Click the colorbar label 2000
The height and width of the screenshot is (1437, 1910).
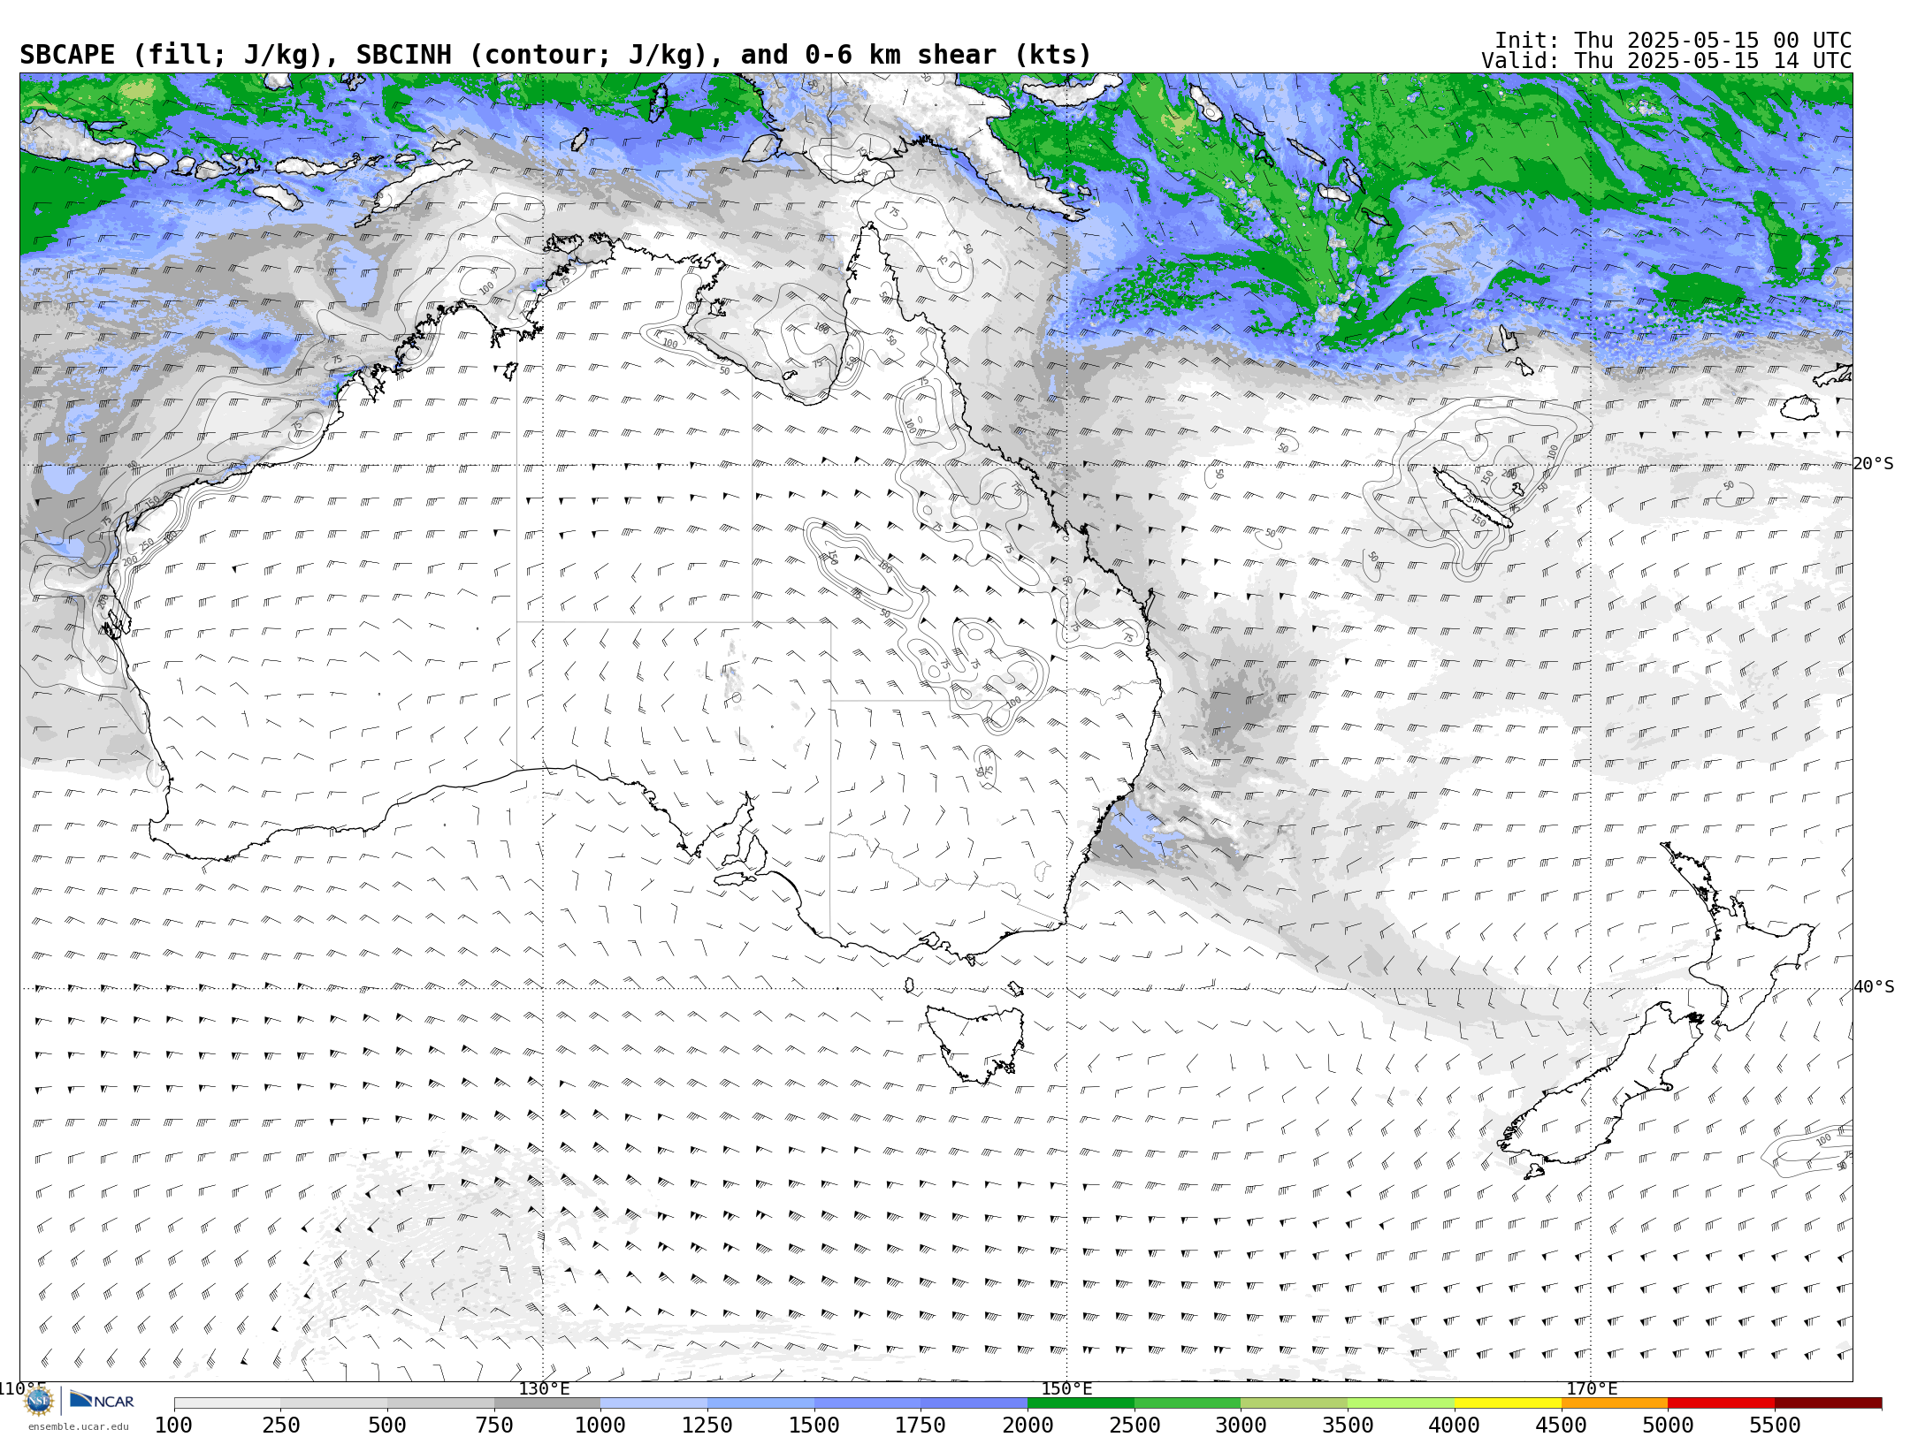point(1028,1425)
